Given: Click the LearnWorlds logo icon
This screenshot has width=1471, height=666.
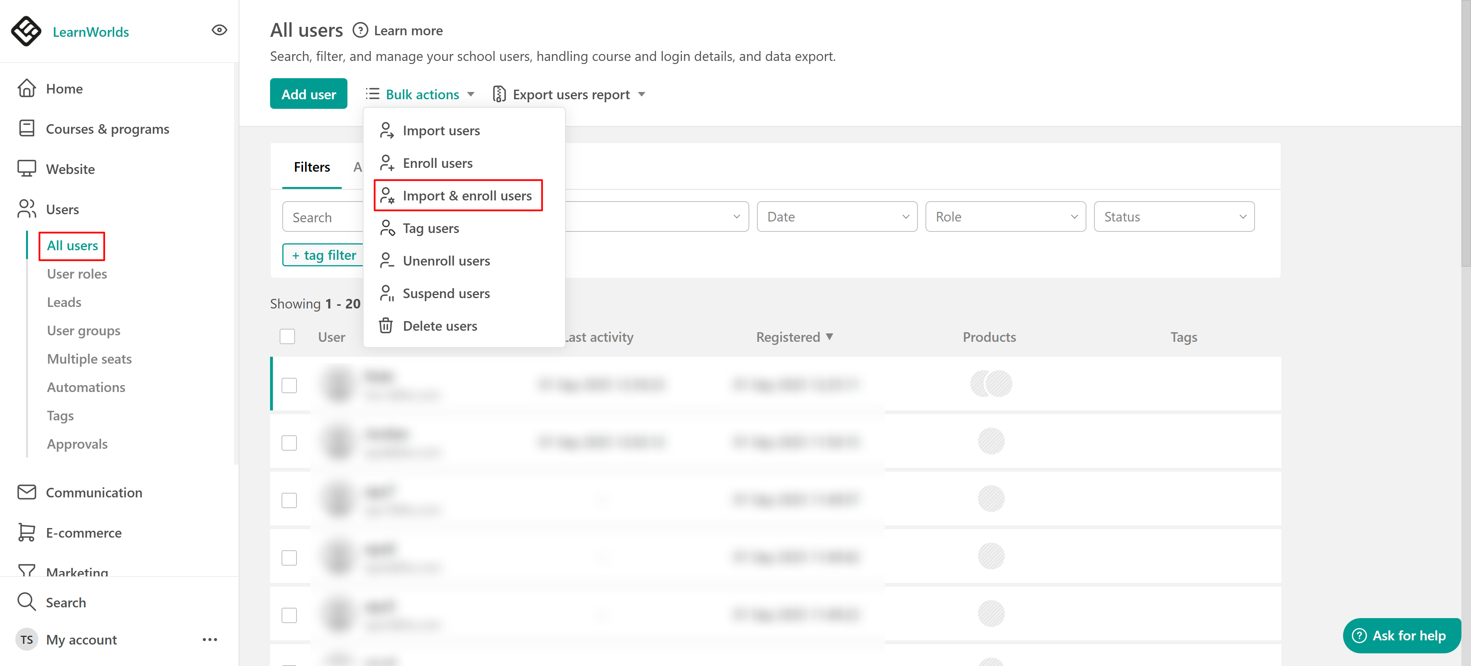Looking at the screenshot, I should coord(26,31).
